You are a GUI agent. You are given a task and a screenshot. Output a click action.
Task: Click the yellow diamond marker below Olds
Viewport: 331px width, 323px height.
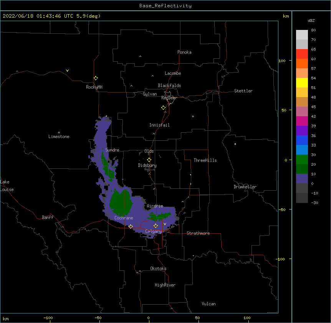[x=149, y=160]
